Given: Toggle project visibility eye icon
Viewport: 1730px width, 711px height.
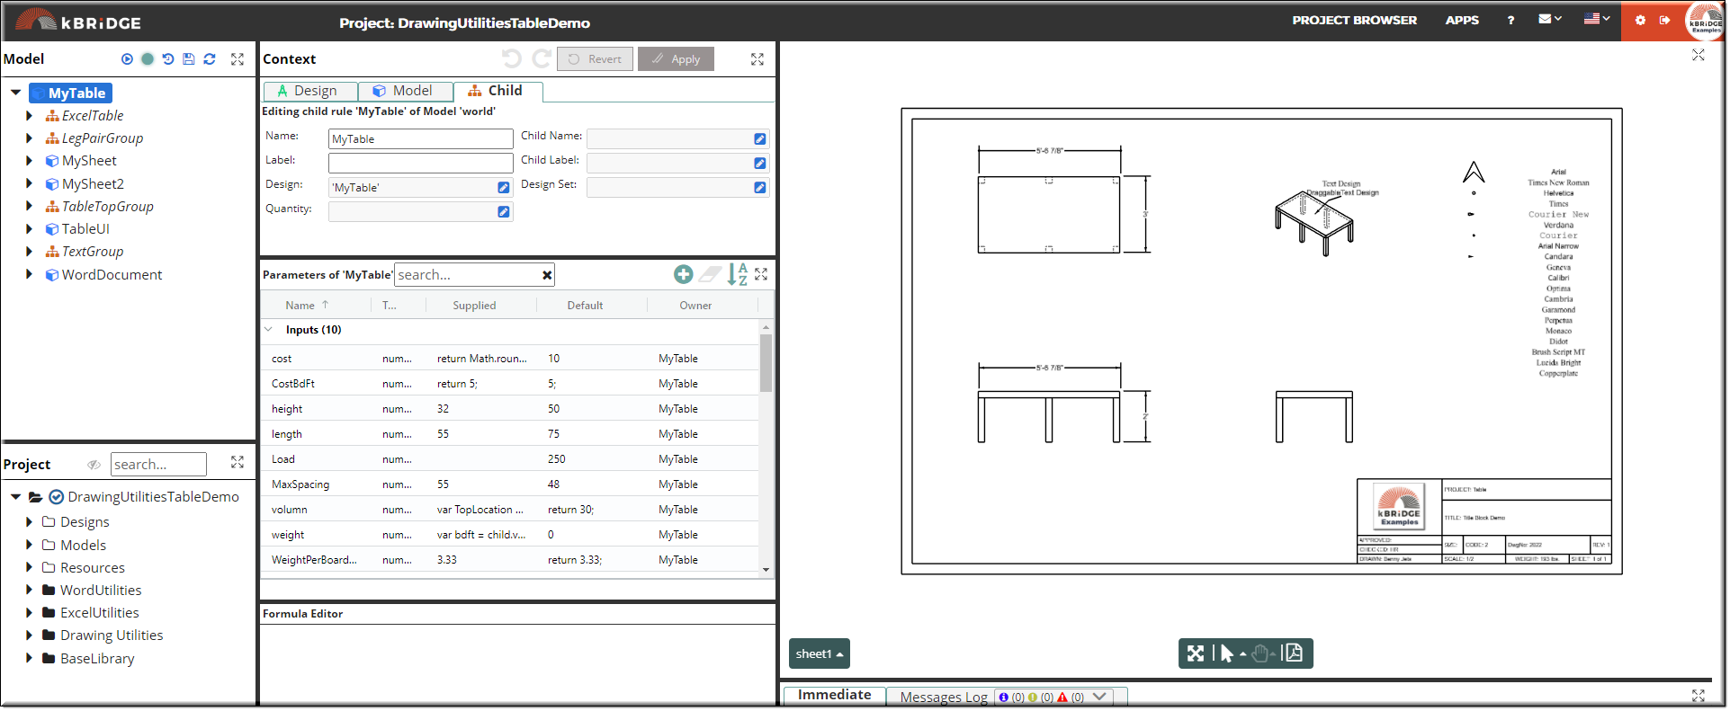Looking at the screenshot, I should pos(94,465).
